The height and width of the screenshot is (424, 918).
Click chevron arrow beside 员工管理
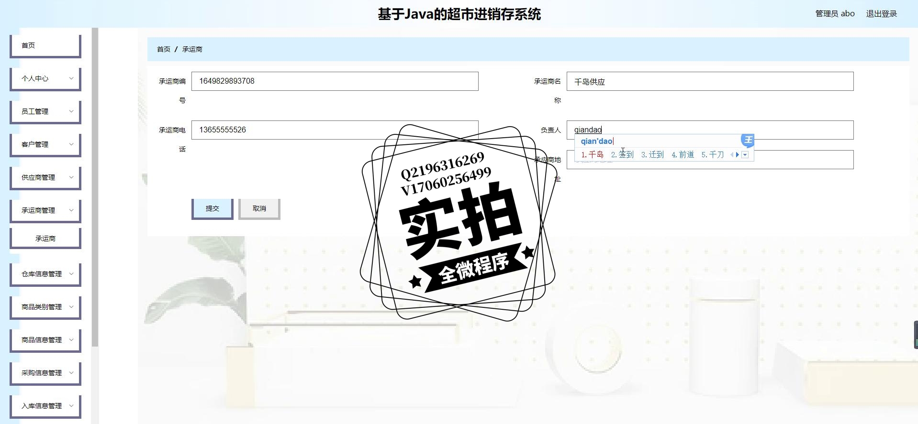pos(71,111)
